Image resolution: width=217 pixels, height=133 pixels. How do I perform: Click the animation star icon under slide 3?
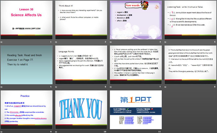click(x=111, y=42)
